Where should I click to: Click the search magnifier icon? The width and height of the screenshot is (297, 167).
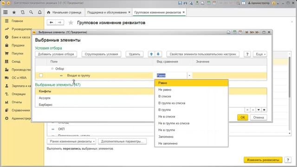click(31, 13)
